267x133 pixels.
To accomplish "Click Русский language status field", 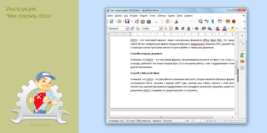I will (x=167, y=121).
